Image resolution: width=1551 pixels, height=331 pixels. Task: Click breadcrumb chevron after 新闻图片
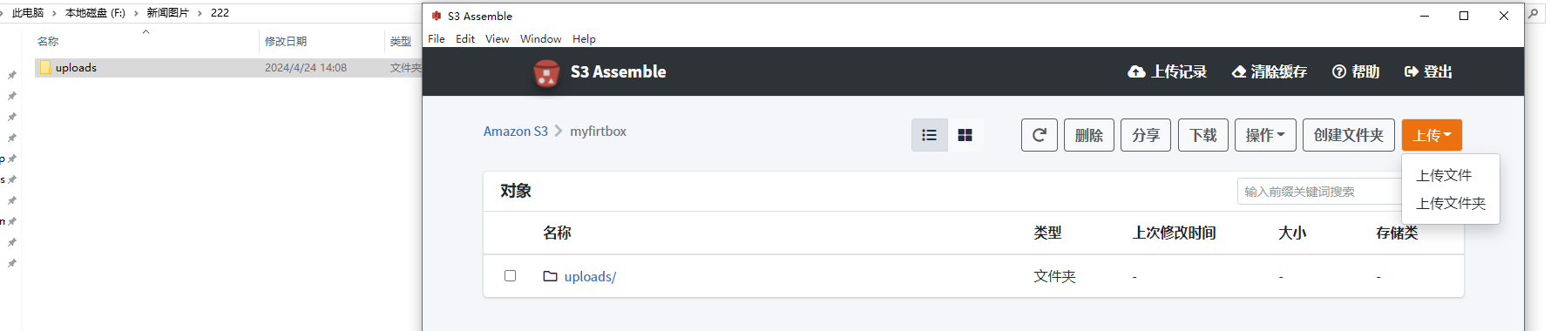(200, 13)
